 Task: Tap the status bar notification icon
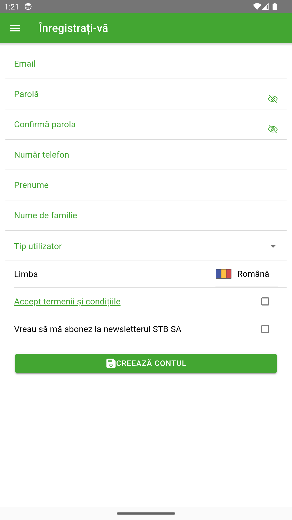click(x=28, y=6)
